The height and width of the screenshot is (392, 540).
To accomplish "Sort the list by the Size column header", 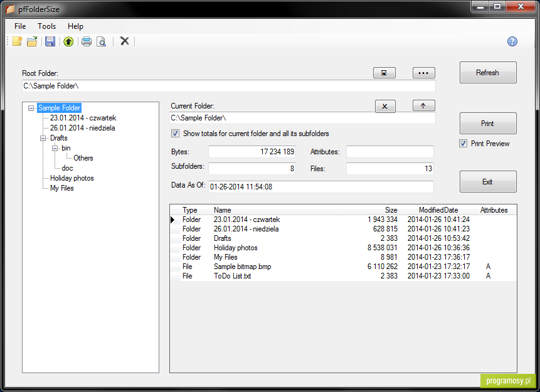I will (x=391, y=209).
